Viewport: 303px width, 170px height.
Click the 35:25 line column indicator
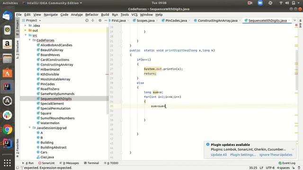tap(253, 168)
